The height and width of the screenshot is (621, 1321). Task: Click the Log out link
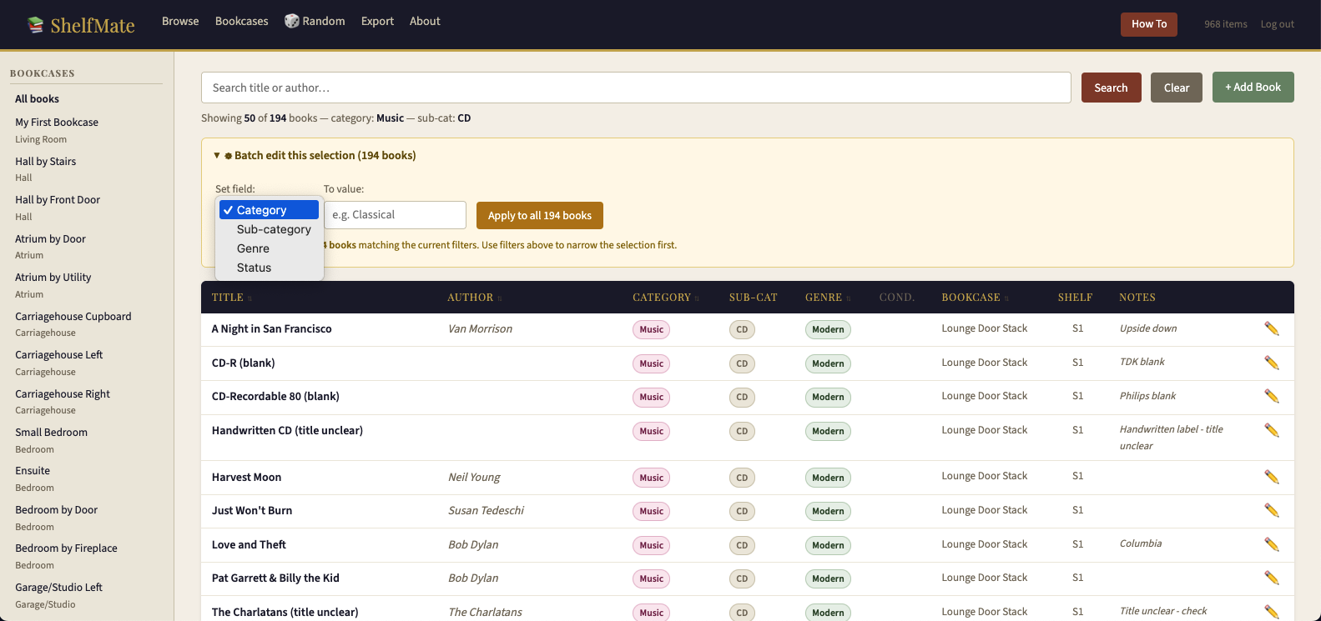pos(1277,24)
